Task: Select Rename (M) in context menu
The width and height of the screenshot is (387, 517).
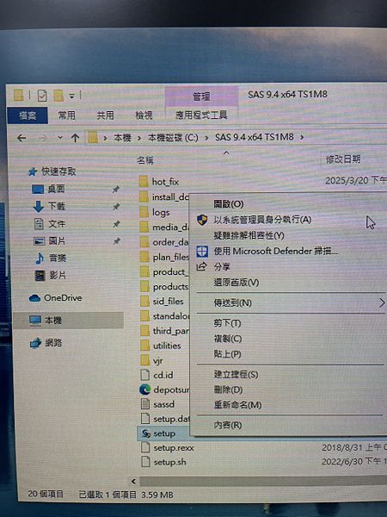Action: pyautogui.click(x=237, y=405)
